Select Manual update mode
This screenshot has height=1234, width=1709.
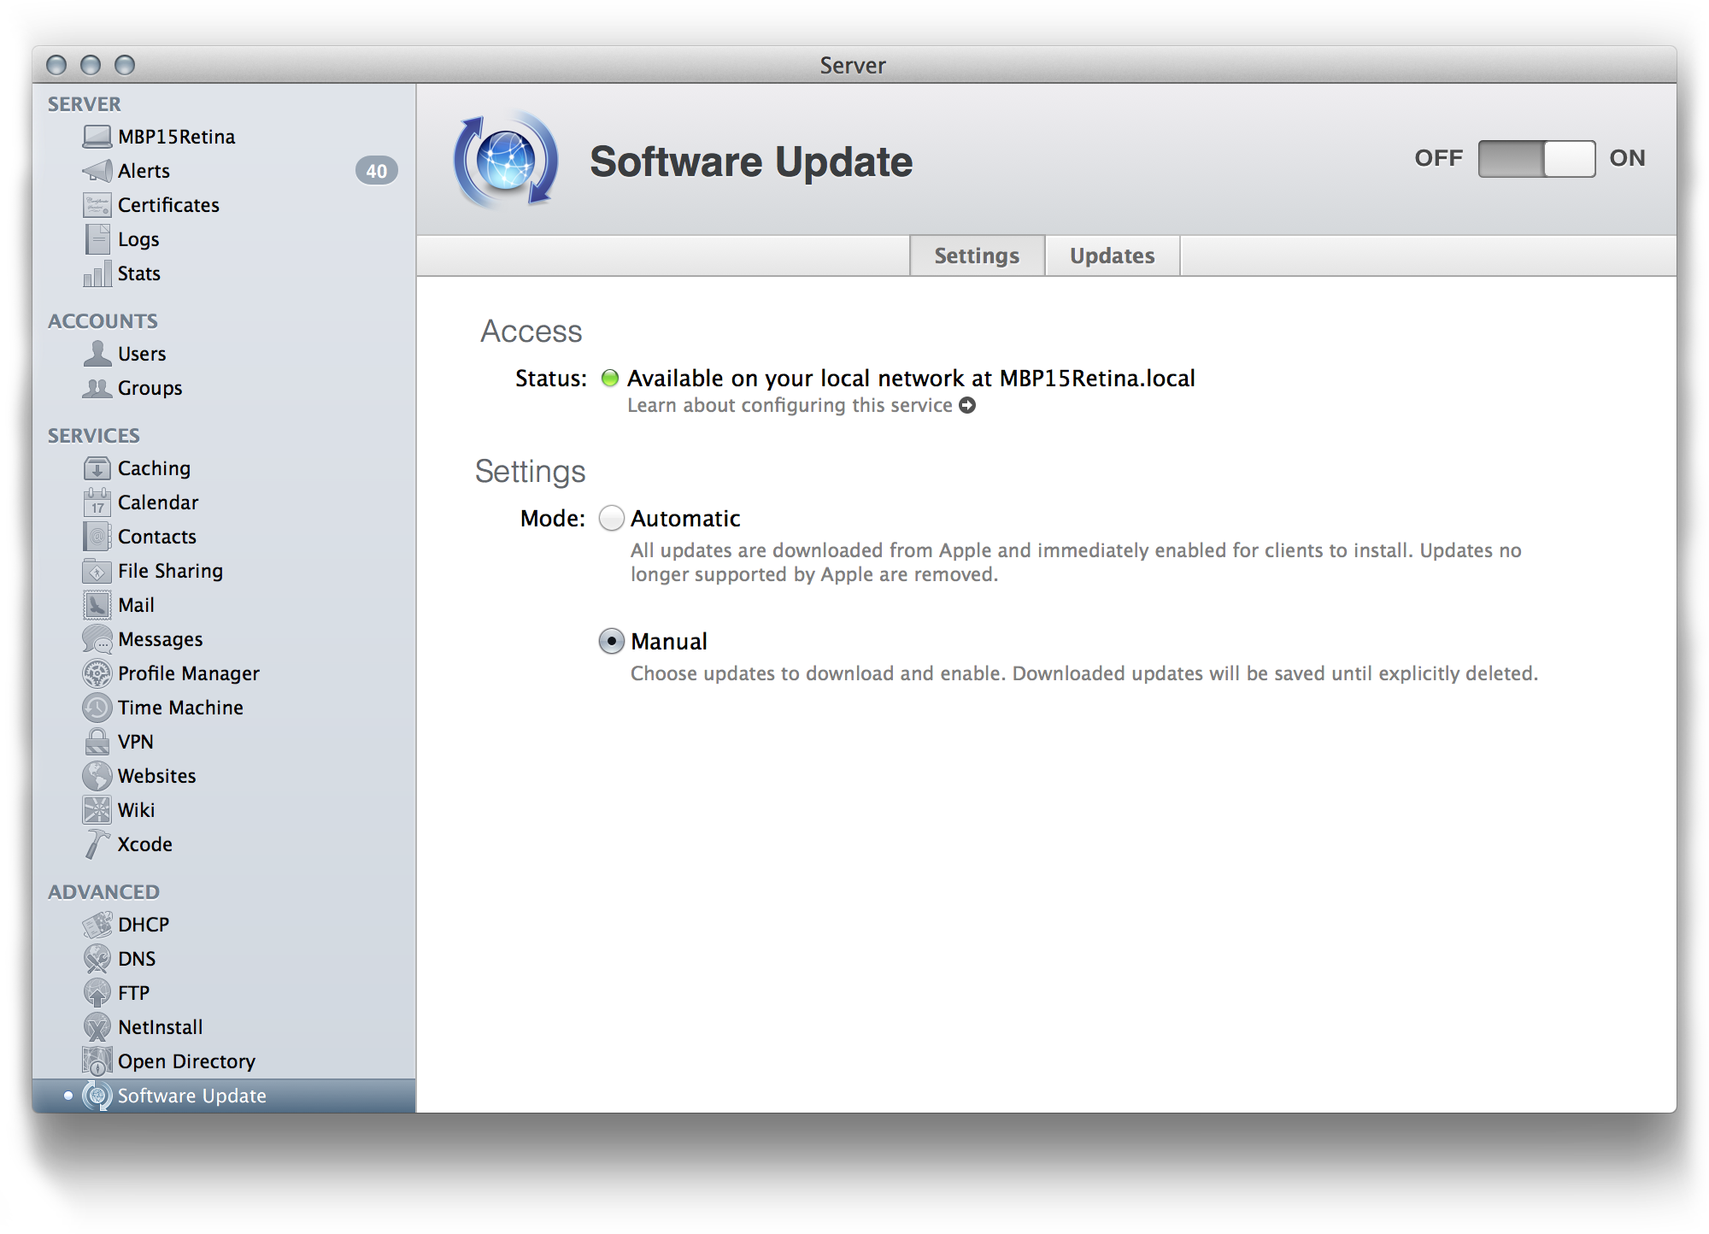pos(612,642)
